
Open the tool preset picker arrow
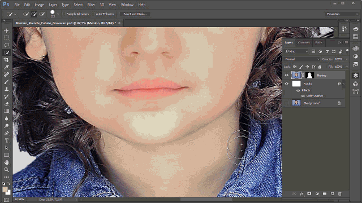tap(15, 14)
